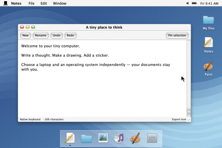Zoom the window with green button
Image resolution: width=222 pixels, height=148 pixels.
(x=33, y=27)
